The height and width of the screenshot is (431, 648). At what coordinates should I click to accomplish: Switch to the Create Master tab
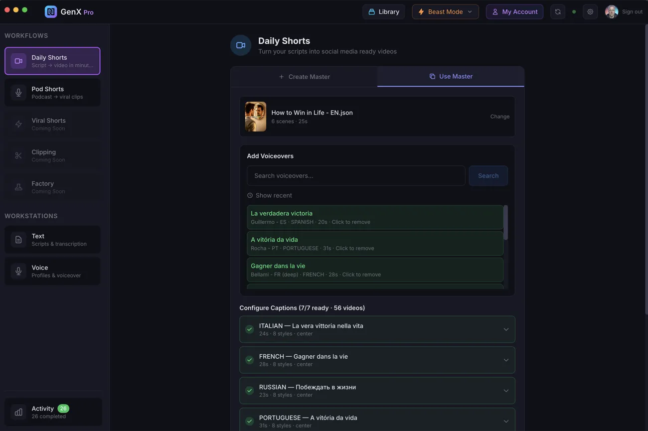[304, 76]
